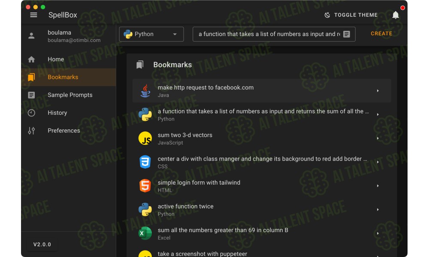Open bookmark 'sum two 3-d vectors'

[262, 138]
